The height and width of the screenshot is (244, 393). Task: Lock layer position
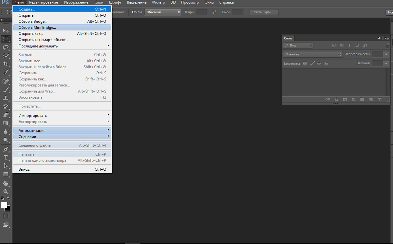click(319, 64)
